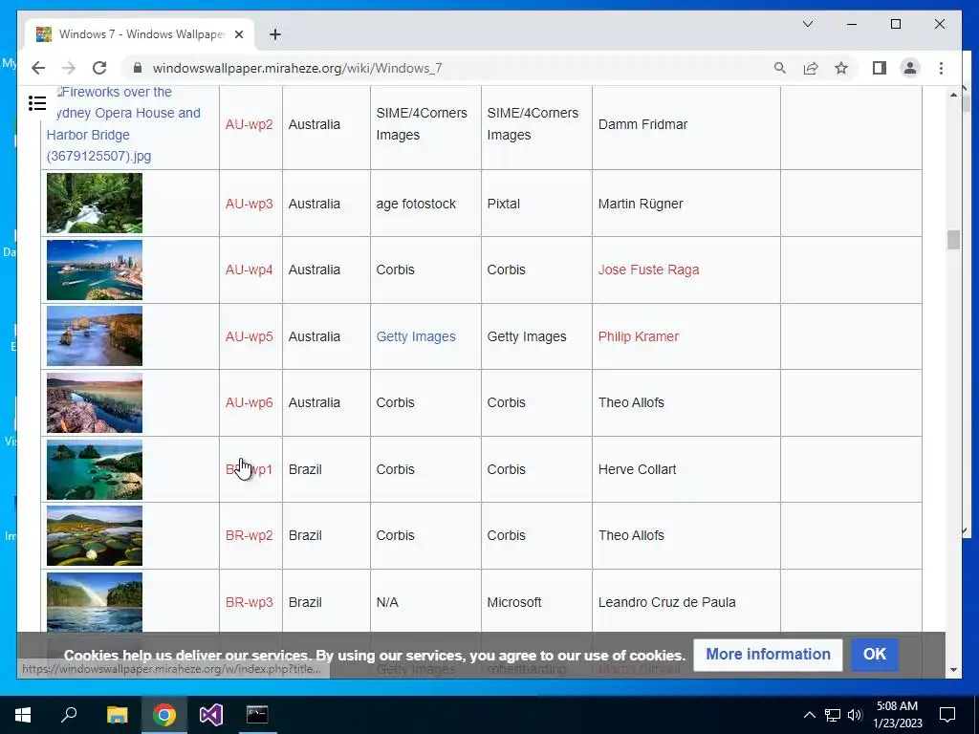Open the tab search dropdown arrow

tap(807, 24)
